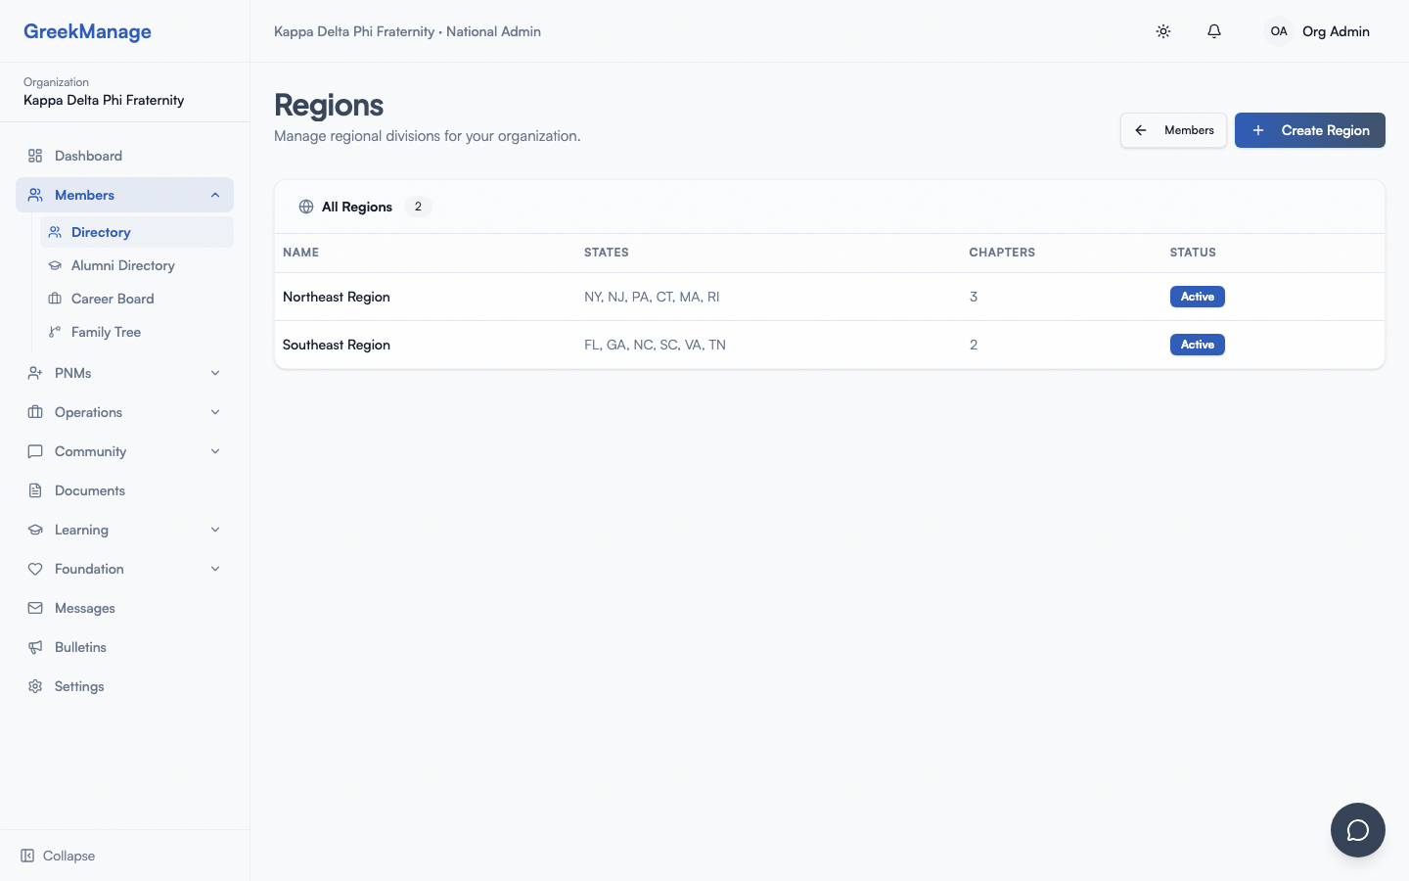This screenshot has width=1409, height=881.
Task: Click the Active status badge for Northeast Region
Action: tap(1197, 297)
